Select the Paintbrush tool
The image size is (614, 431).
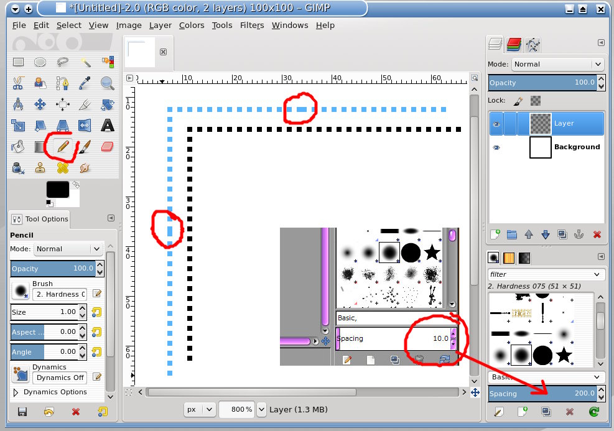click(x=85, y=147)
